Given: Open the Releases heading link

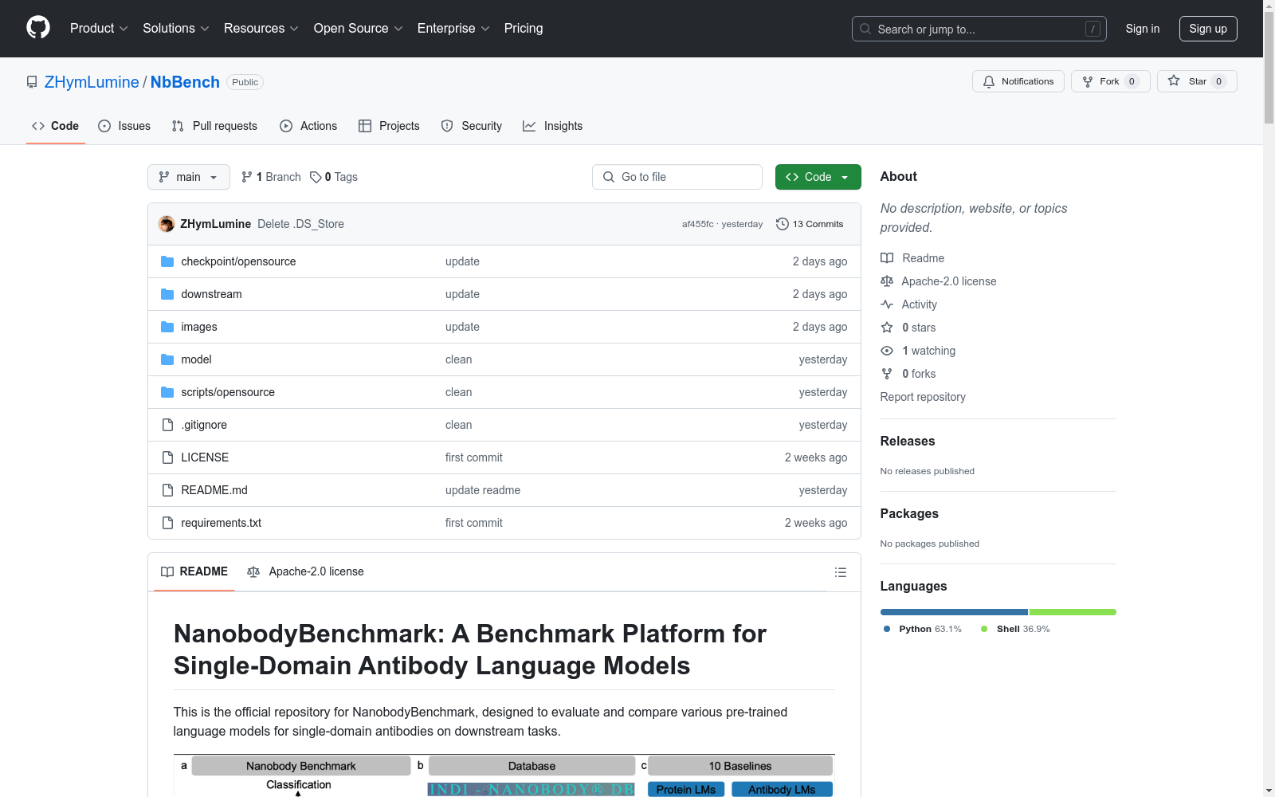Looking at the screenshot, I should [908, 441].
